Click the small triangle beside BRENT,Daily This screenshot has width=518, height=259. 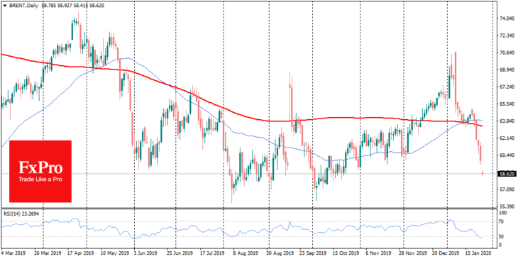pyautogui.click(x=4, y=6)
